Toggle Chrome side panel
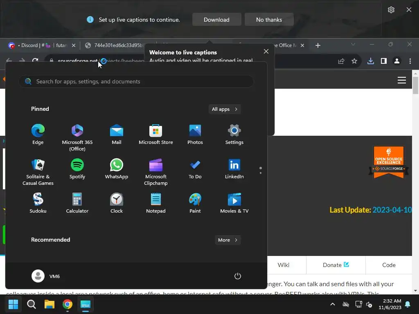 coord(384,61)
